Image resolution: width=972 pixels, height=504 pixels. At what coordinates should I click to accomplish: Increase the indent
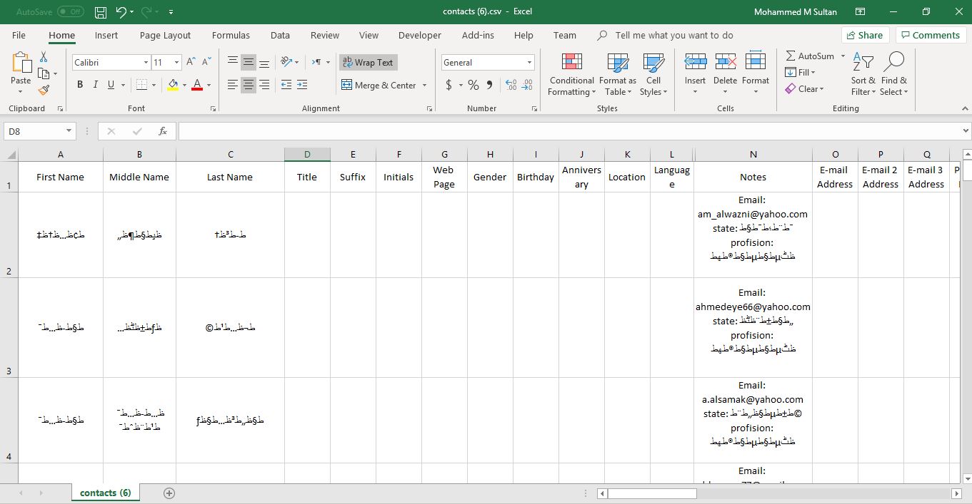tap(304, 85)
